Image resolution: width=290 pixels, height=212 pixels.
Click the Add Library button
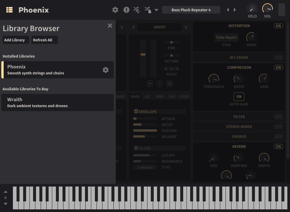pyautogui.click(x=16, y=40)
